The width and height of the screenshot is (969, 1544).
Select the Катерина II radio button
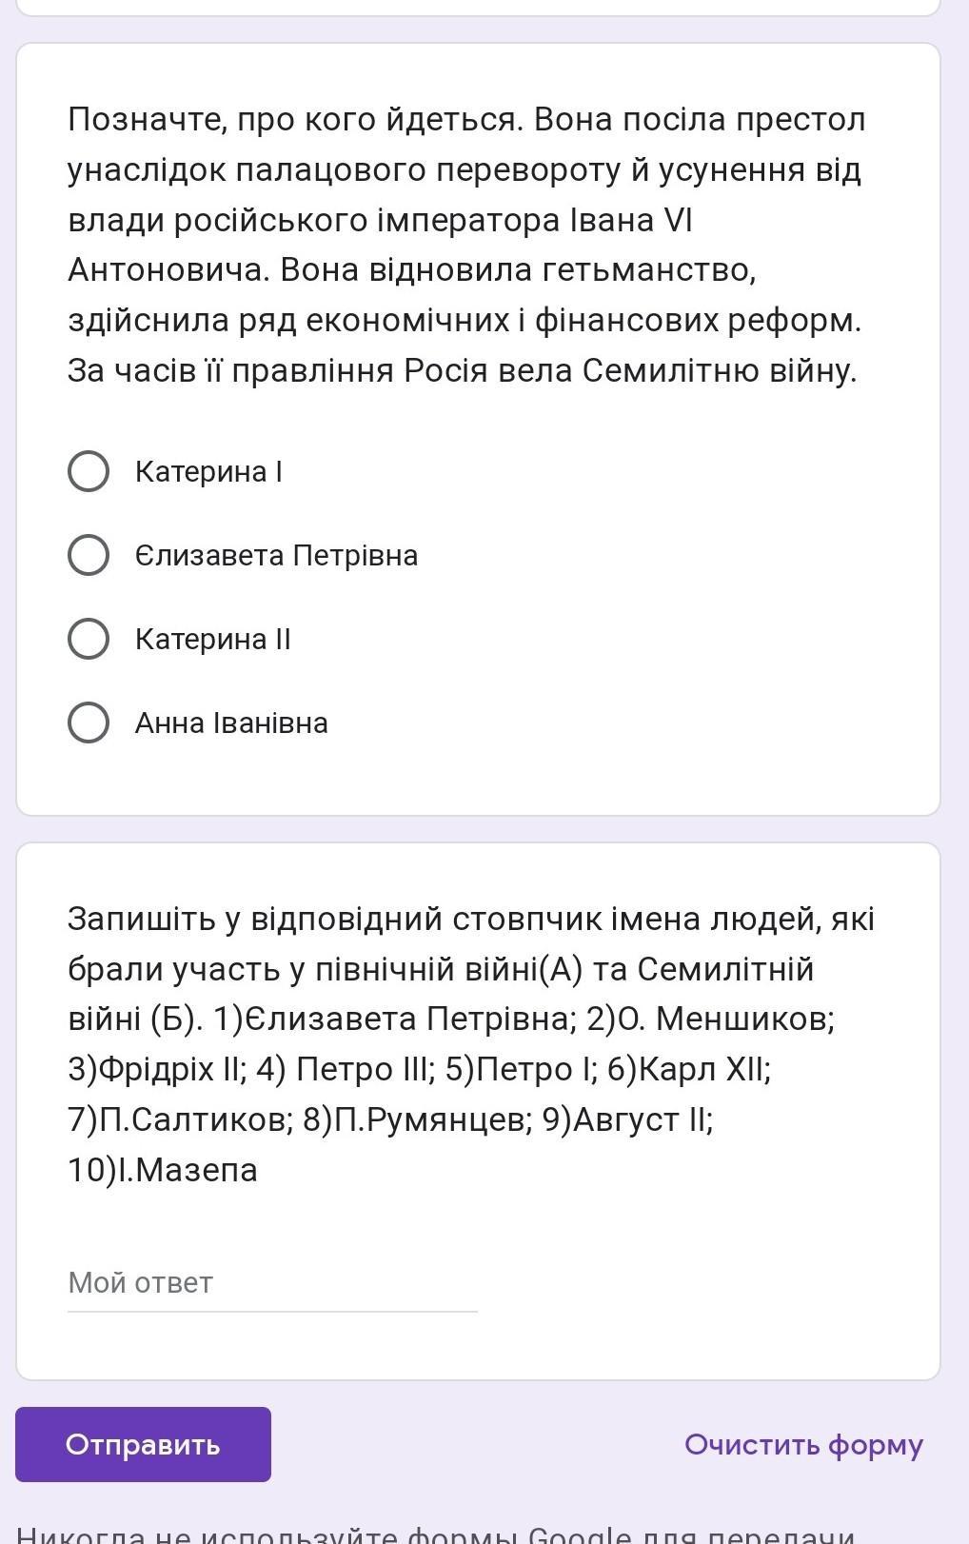click(89, 639)
